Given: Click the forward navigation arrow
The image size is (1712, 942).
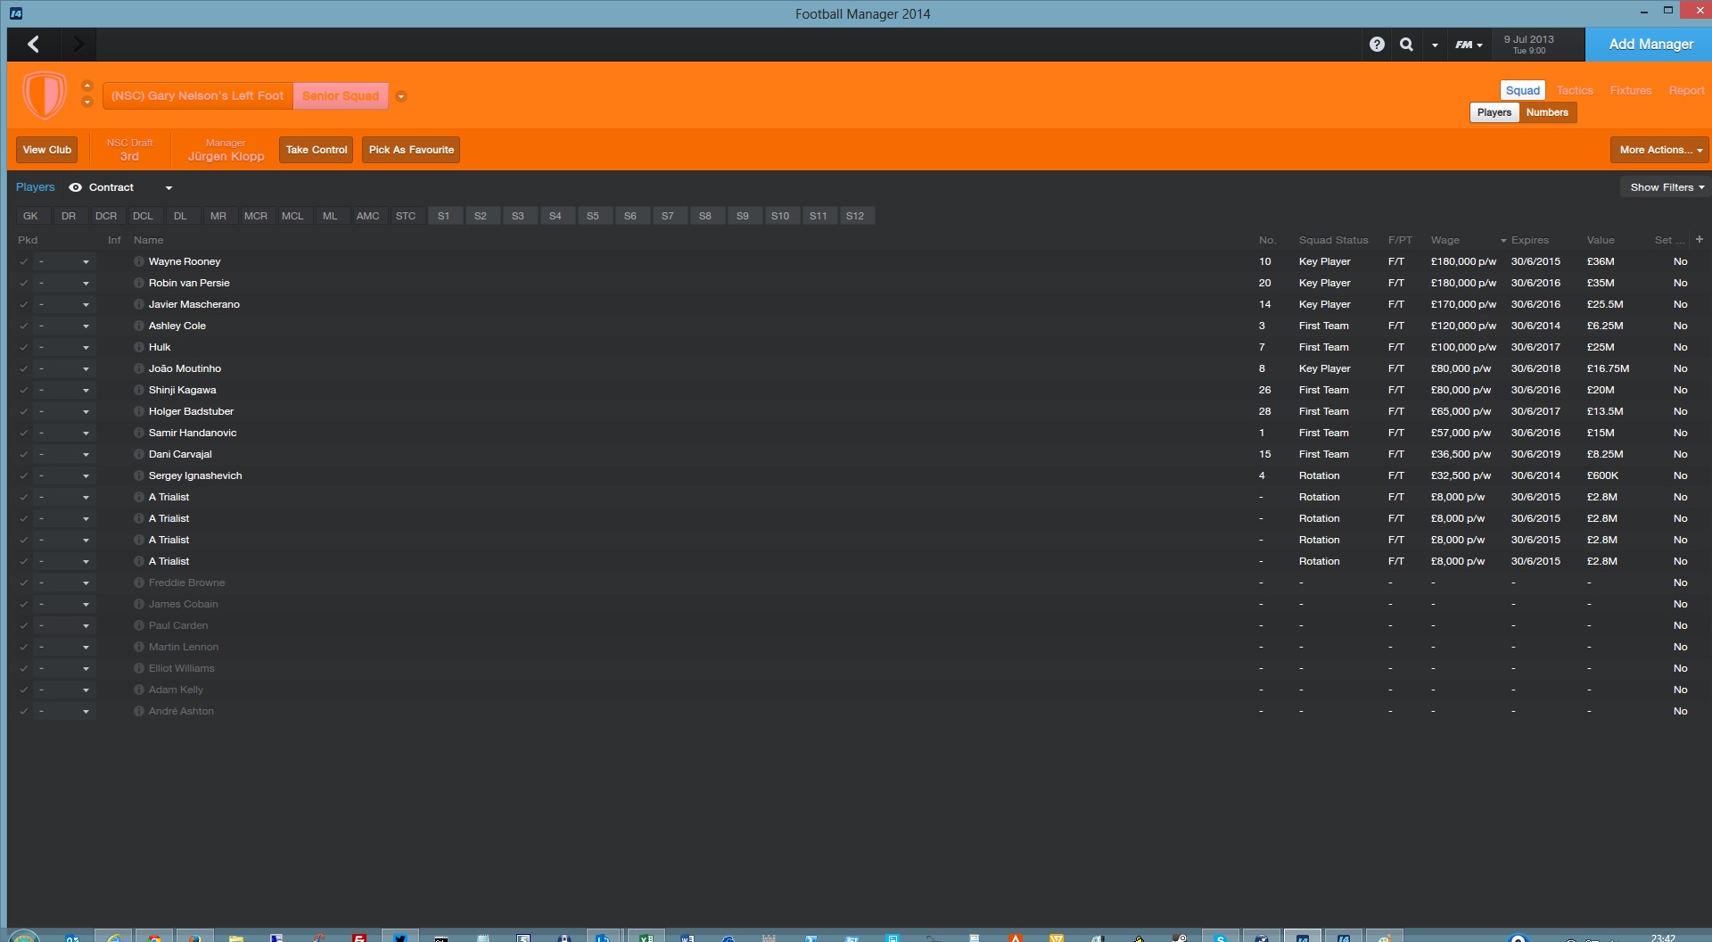Looking at the screenshot, I should click(78, 44).
